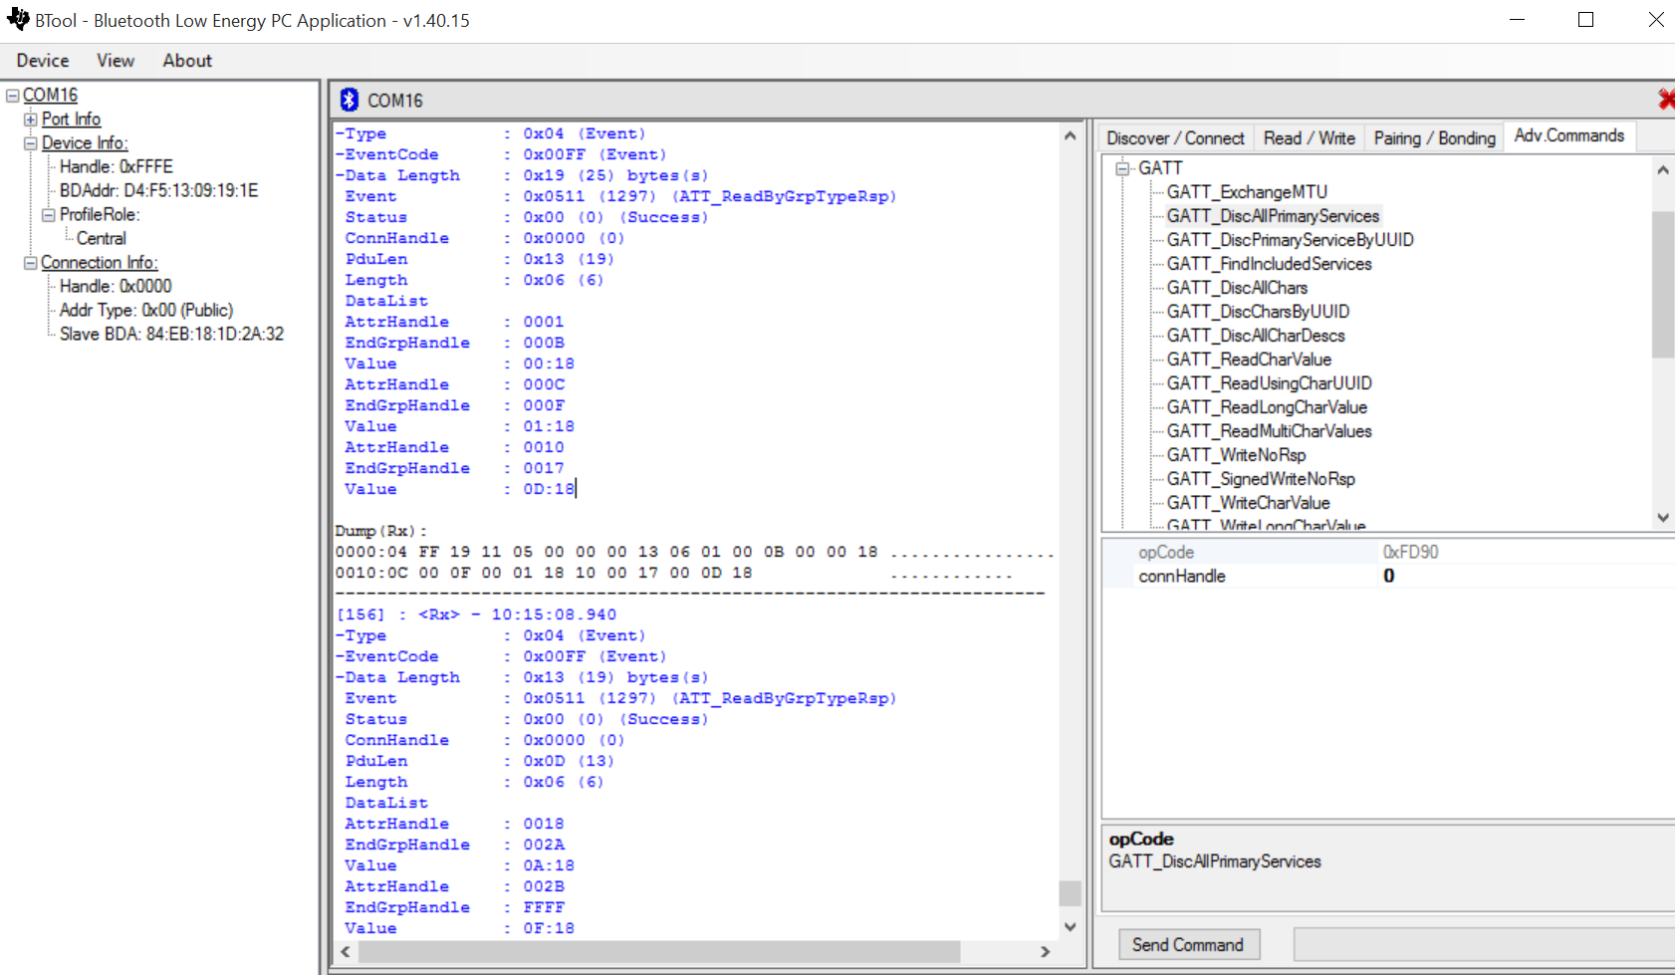The image size is (1675, 975).
Task: Click the EndGrpHandle FFFF log line
Action: (x=454, y=907)
